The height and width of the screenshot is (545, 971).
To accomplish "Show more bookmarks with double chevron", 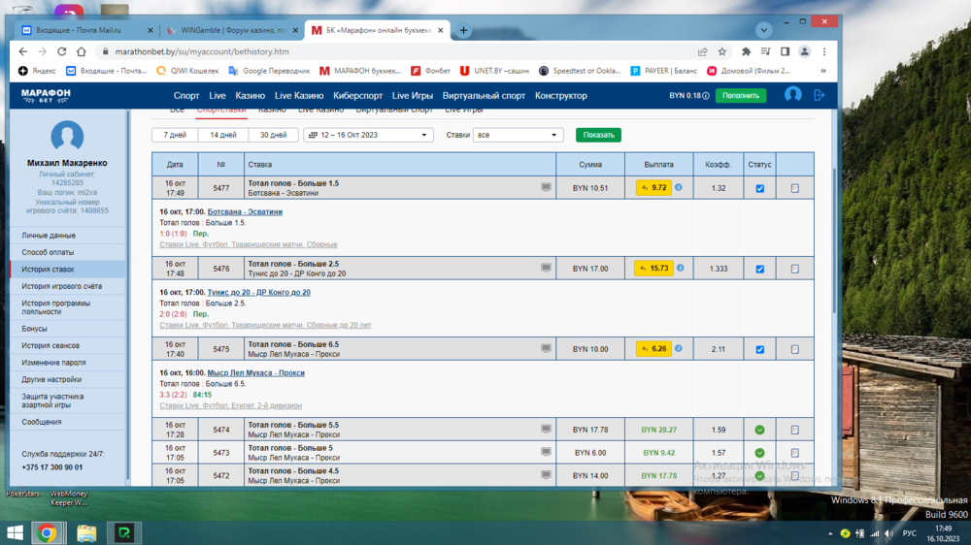I will pyautogui.click(x=823, y=71).
